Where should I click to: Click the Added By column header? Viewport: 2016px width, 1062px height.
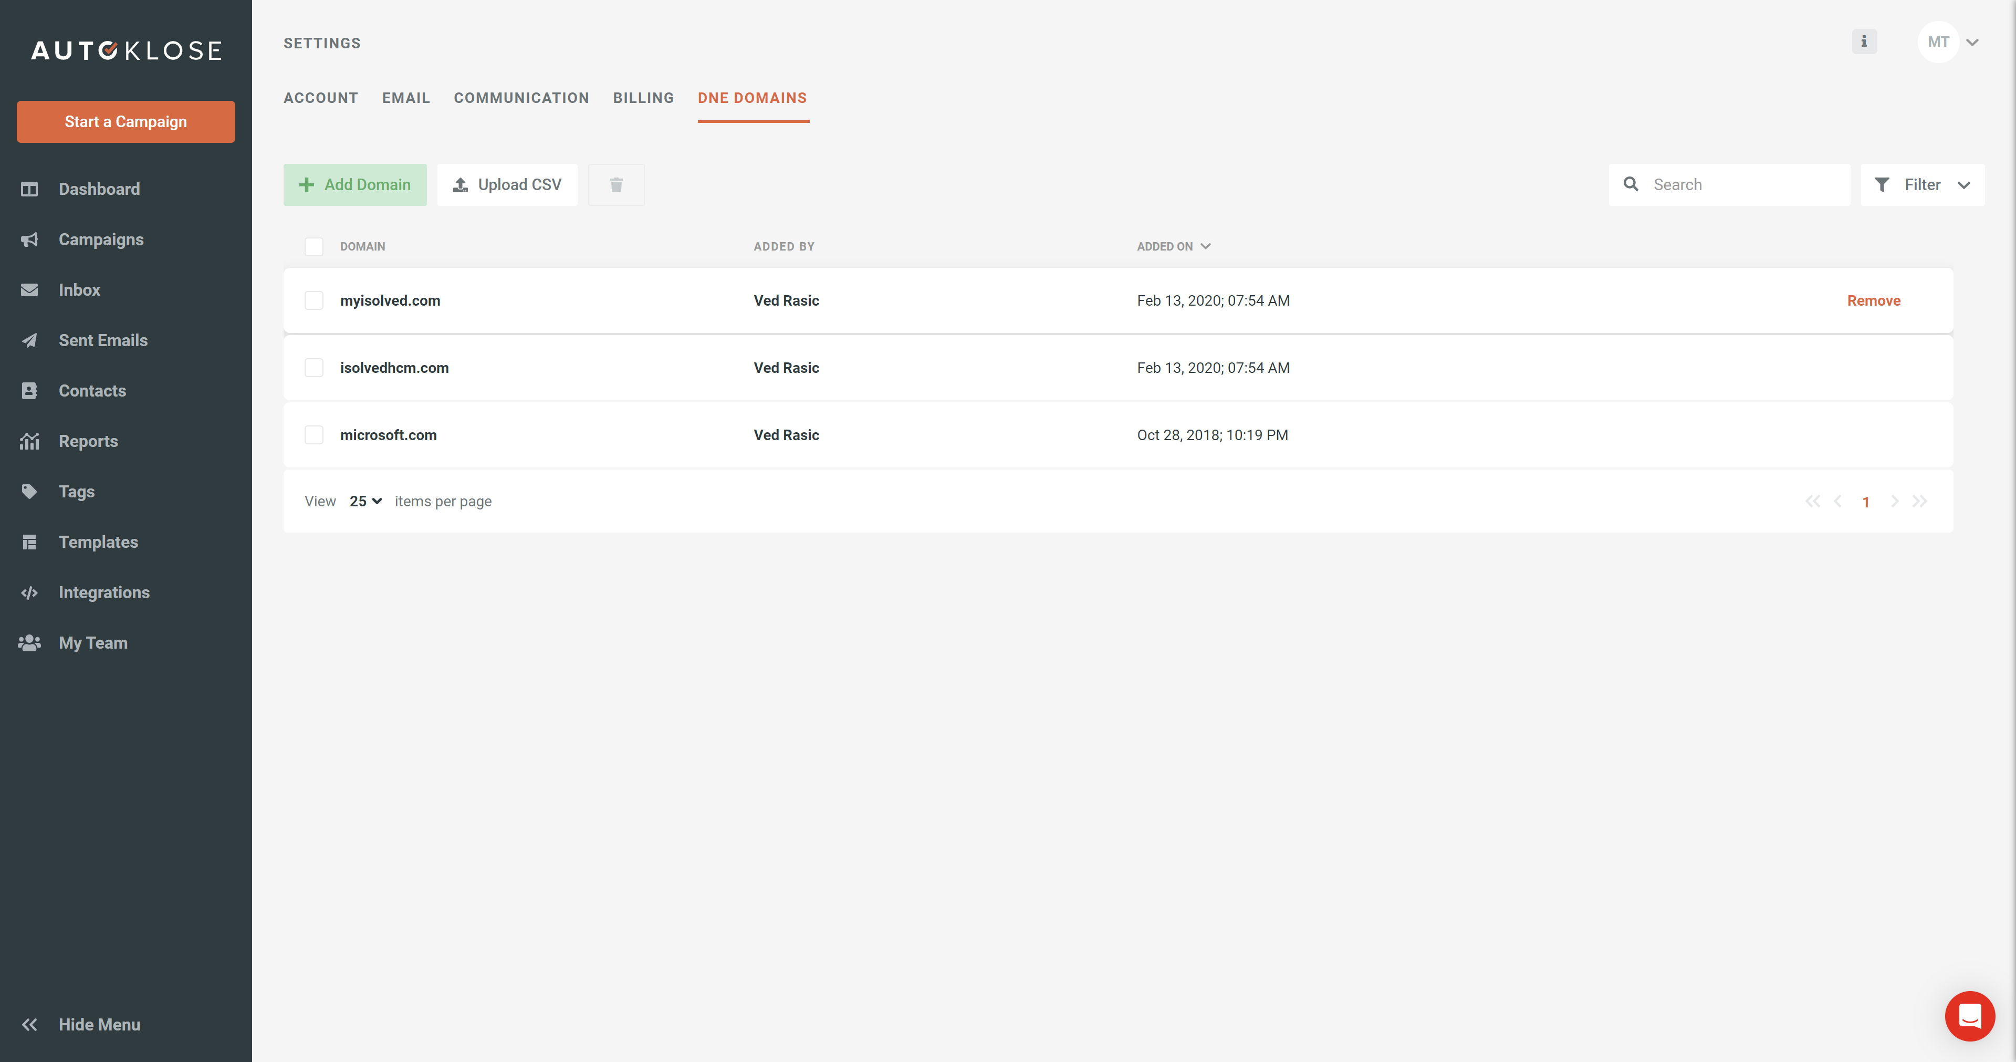click(x=784, y=246)
